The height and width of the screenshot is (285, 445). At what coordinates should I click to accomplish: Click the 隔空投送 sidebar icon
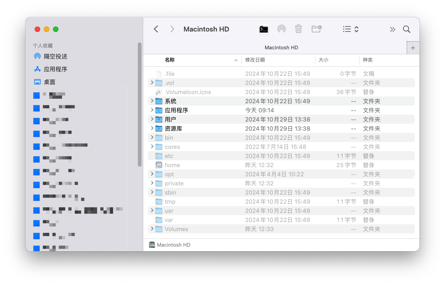click(x=37, y=56)
